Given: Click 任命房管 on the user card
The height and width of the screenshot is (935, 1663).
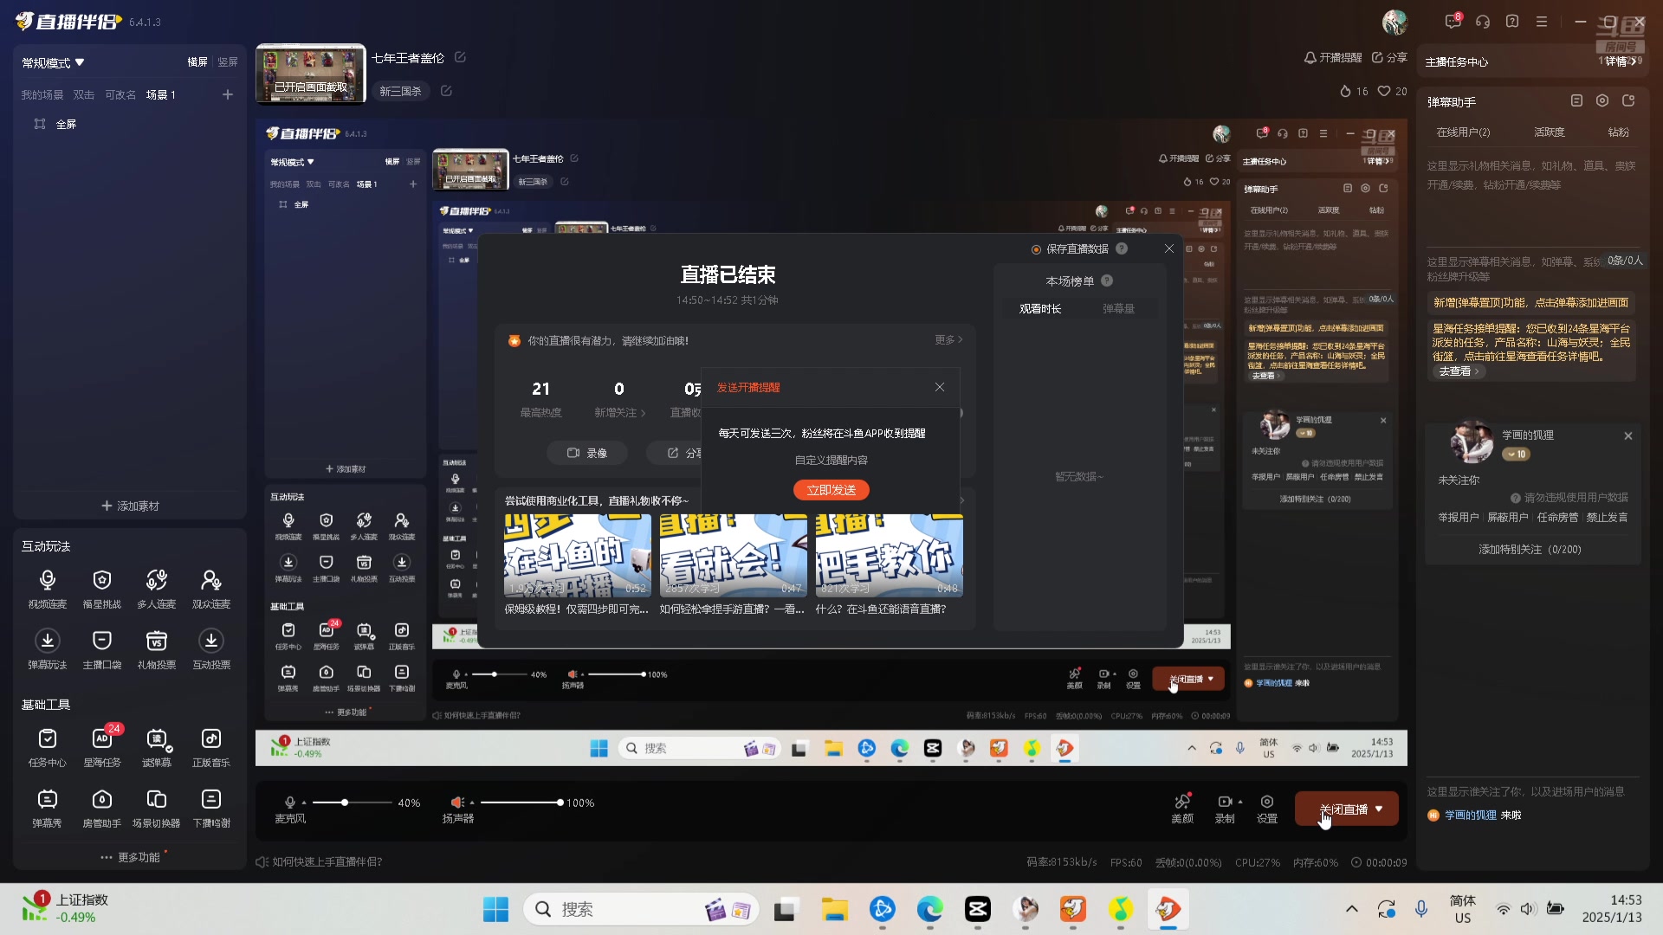Looking at the screenshot, I should click(1557, 518).
